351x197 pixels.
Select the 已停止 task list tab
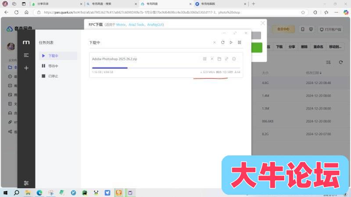(x=58, y=76)
